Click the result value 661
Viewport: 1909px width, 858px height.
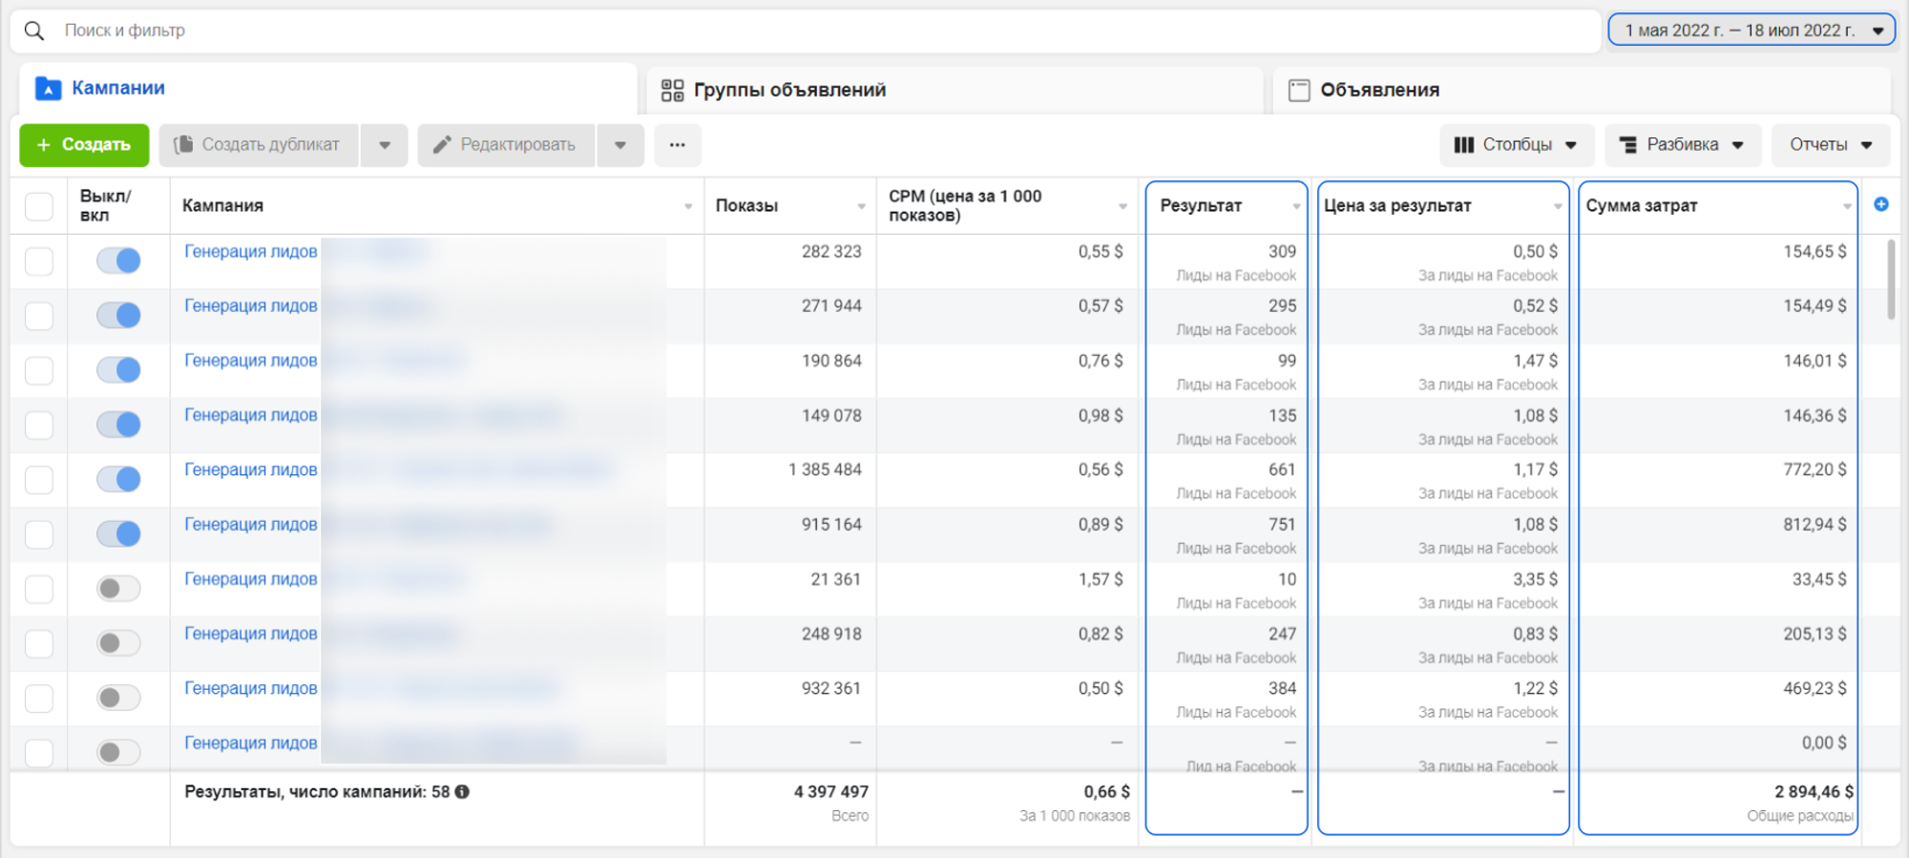click(x=1282, y=470)
